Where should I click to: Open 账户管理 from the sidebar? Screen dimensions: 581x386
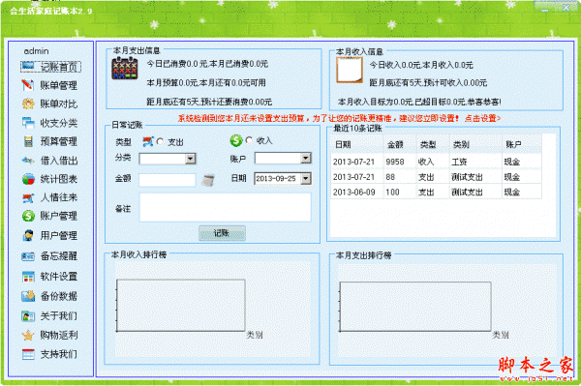[x=59, y=216]
